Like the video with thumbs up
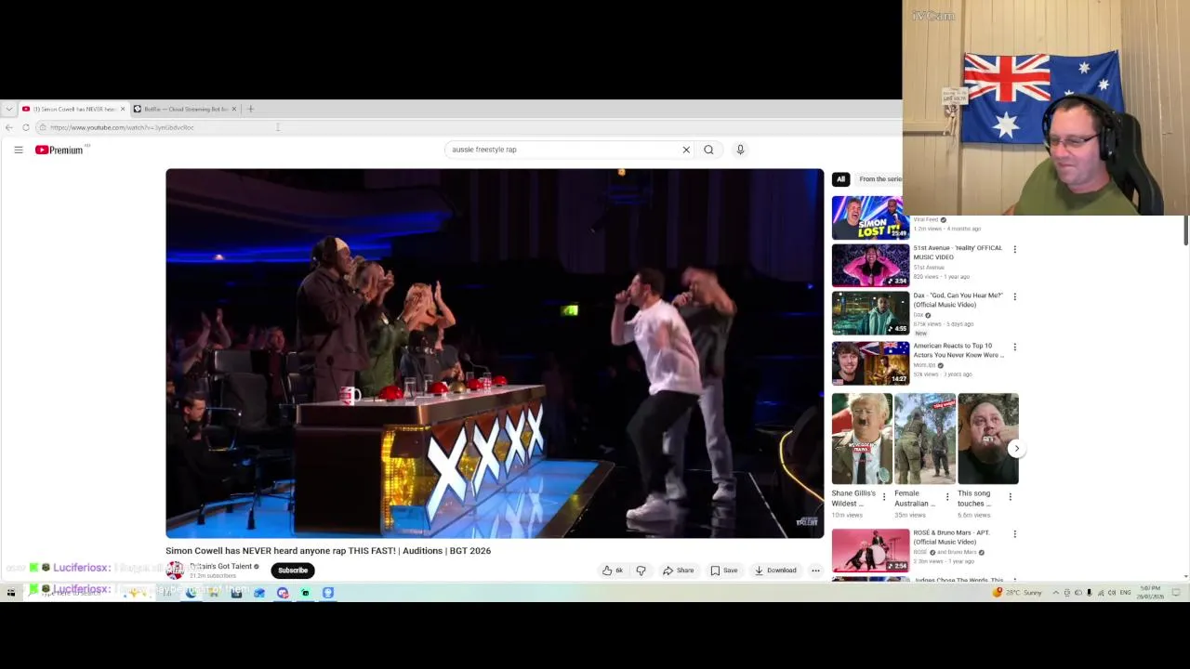This screenshot has width=1190, height=669. click(x=613, y=571)
